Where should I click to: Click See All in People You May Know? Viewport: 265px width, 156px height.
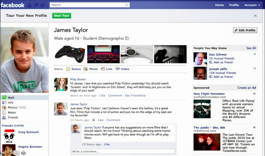(251, 48)
